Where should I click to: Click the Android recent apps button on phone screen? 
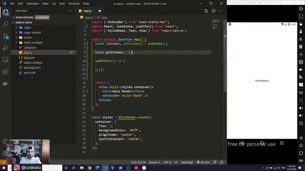(282, 143)
